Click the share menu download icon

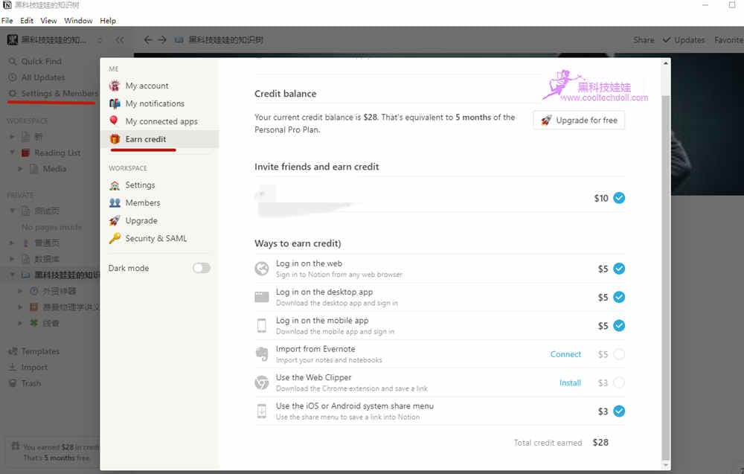[261, 411]
